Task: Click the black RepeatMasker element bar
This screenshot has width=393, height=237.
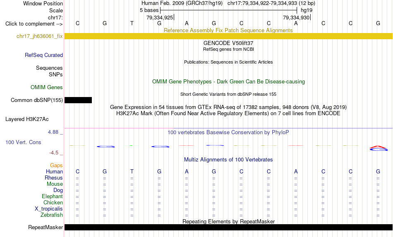Action: (x=228, y=227)
